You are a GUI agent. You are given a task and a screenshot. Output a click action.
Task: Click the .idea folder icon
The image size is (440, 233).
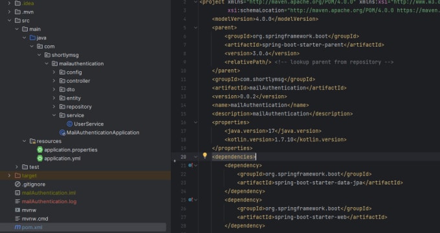point(17,3)
